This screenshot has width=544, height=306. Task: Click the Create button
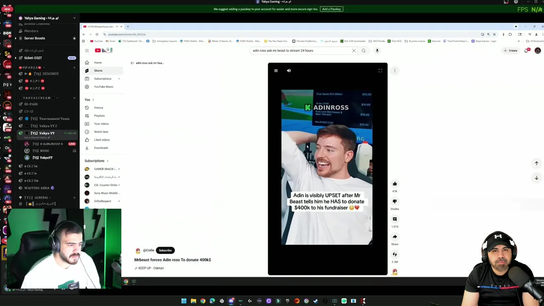click(x=510, y=51)
